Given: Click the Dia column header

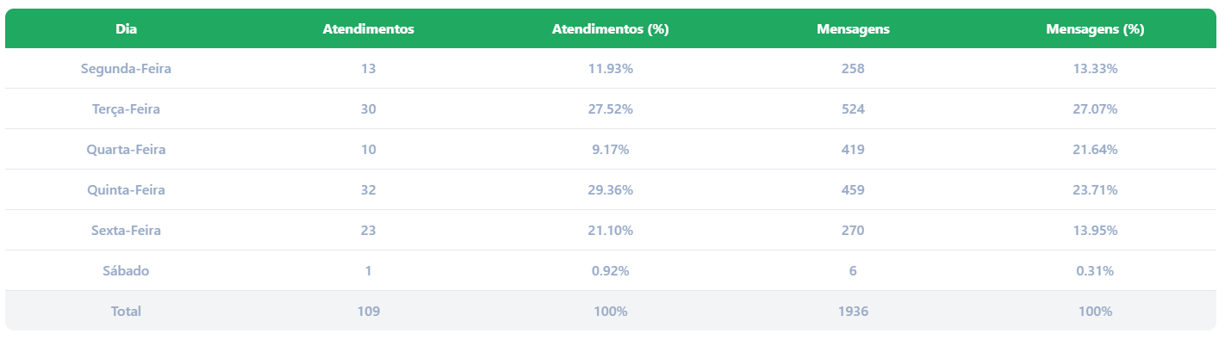Looking at the screenshot, I should tap(126, 29).
